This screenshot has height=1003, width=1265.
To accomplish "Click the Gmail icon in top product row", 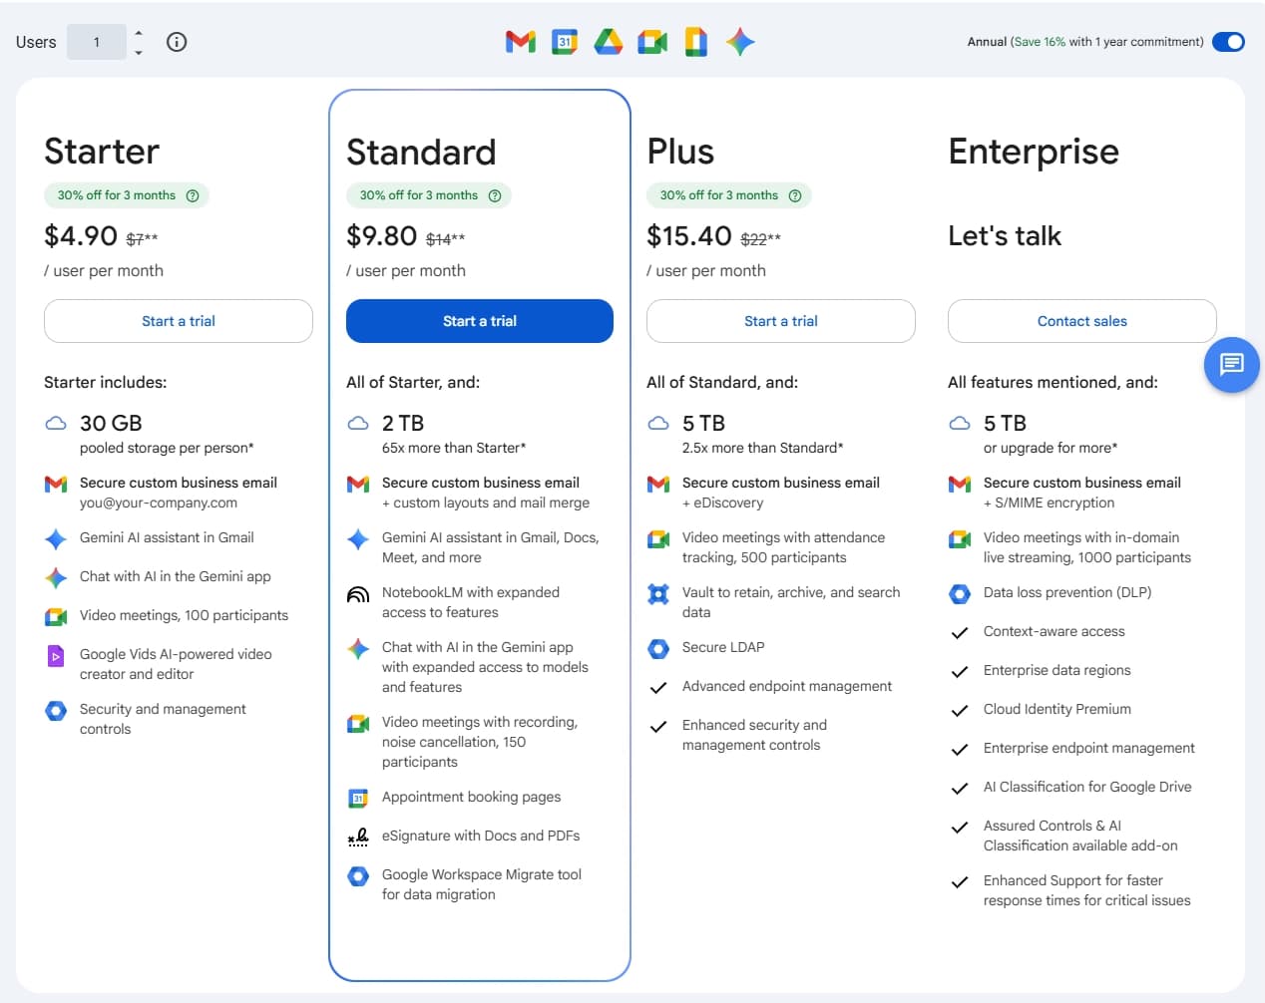I will click(x=521, y=42).
